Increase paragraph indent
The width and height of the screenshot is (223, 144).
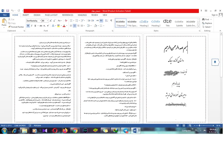pyautogui.click(x=93, y=21)
